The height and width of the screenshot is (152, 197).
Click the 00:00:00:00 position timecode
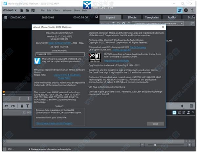18,17
